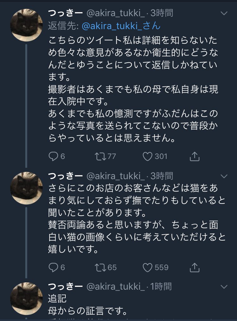Open the first tweet's chevron options menu
The width and height of the screenshot is (237, 321).
pos(224,13)
